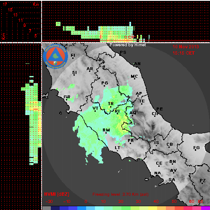Select the 'IS' city label on map

tap(157, 143)
